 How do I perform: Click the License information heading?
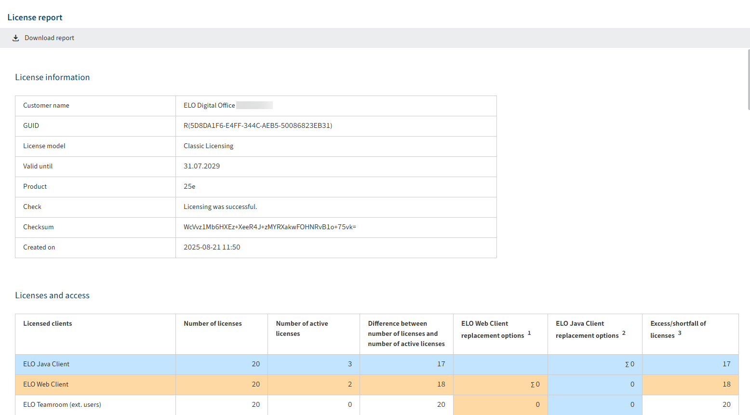tap(52, 77)
